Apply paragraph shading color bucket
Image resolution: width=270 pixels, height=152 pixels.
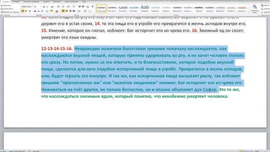[x=85, y=11]
